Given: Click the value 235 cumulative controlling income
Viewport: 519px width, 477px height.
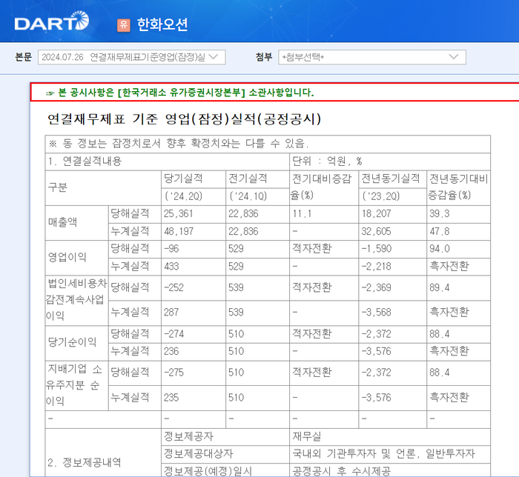Looking at the screenshot, I should tap(171, 397).
